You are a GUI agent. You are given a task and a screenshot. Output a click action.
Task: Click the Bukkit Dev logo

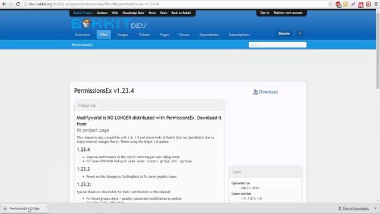coord(109,24)
